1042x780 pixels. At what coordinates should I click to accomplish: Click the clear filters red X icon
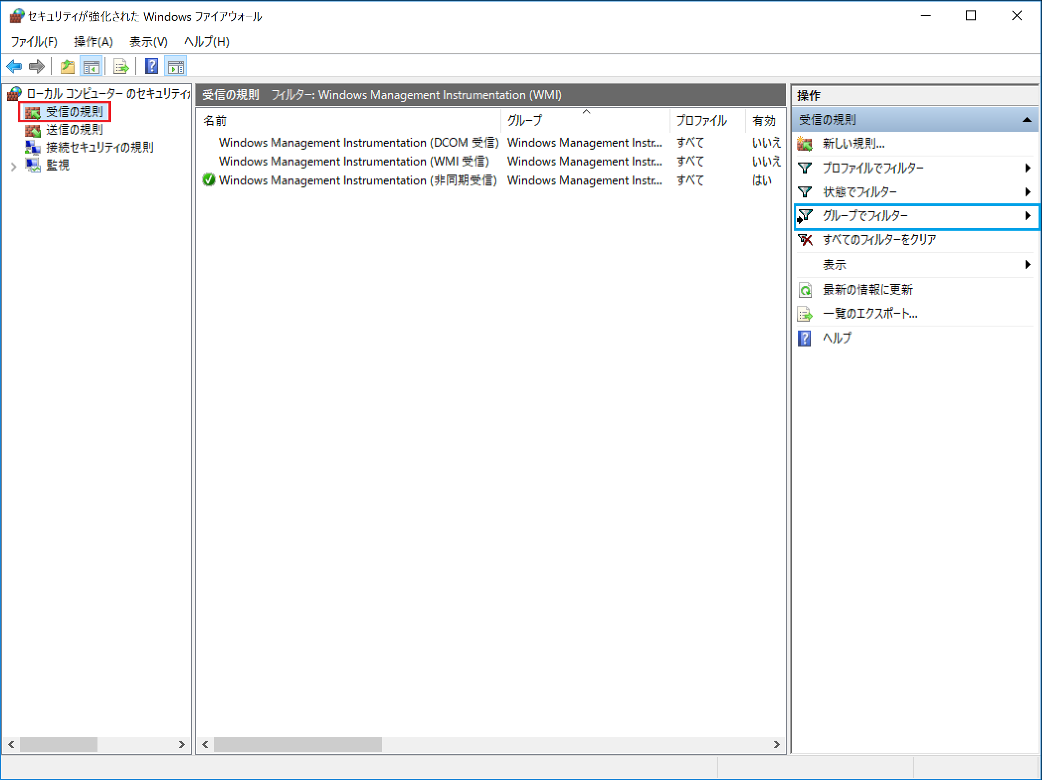pos(805,240)
